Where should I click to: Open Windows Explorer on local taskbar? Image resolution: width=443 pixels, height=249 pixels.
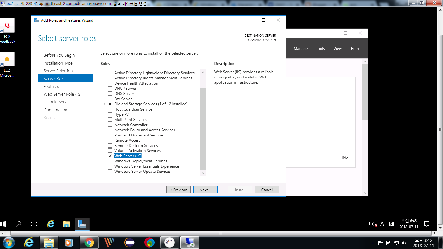point(49,243)
